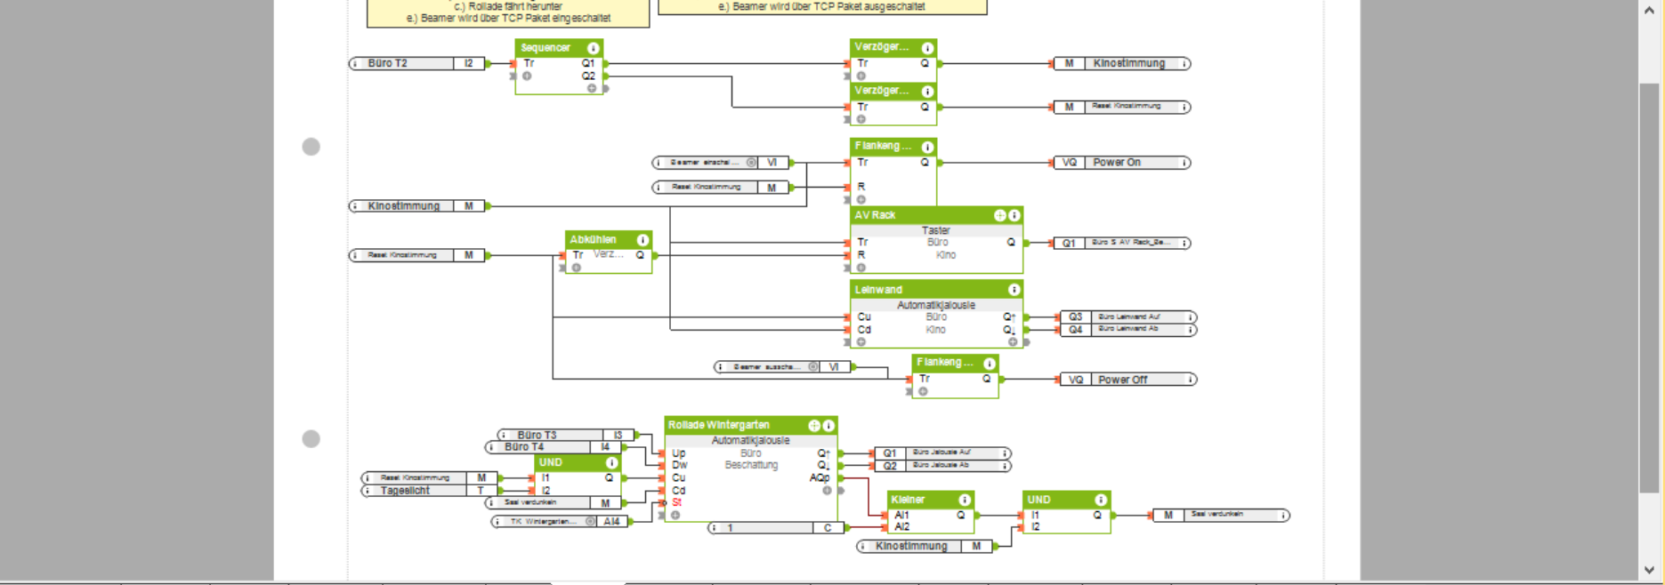
Task: Select Büro Jalousie Ab Q2 output
Action: tap(943, 466)
